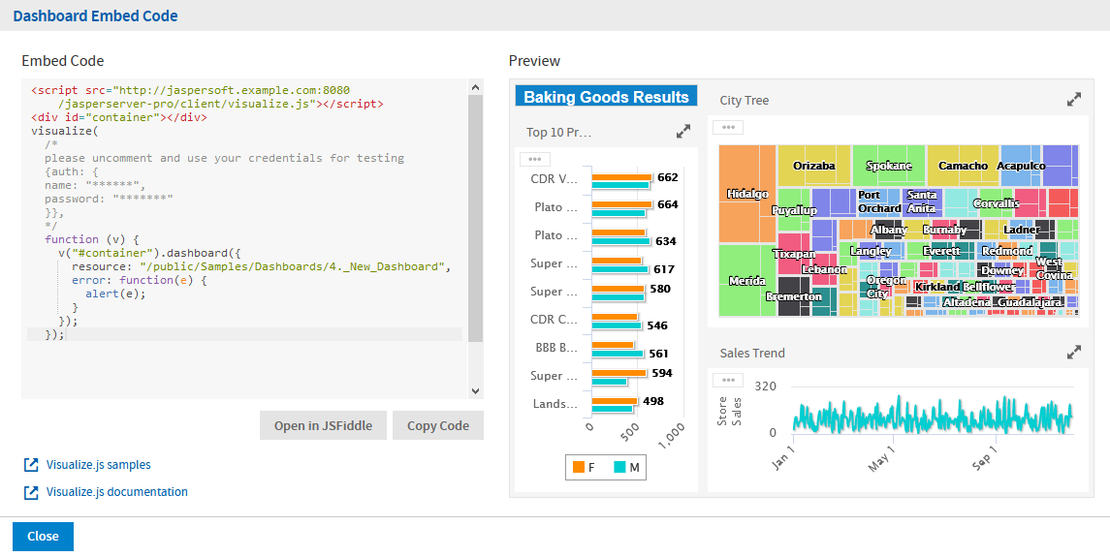The image size is (1110, 557).
Task: Click the external link icon beside Visualize.js samples
Action: (x=31, y=465)
